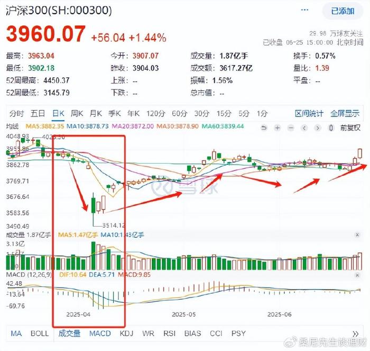
Task: Click the 成交额 value 3617.27亿
Action: (x=236, y=68)
